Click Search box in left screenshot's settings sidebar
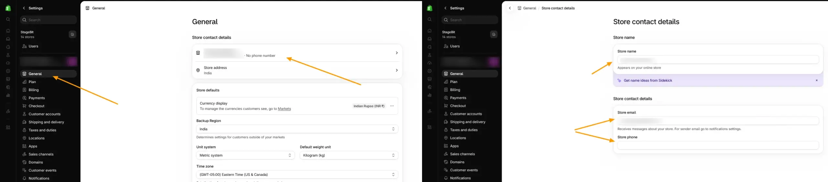The image size is (828, 182). pyautogui.click(x=48, y=20)
